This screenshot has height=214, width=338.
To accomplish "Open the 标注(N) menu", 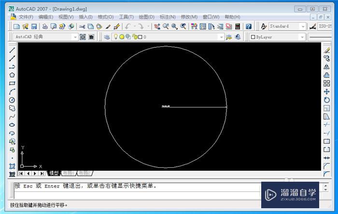I will (x=168, y=17).
